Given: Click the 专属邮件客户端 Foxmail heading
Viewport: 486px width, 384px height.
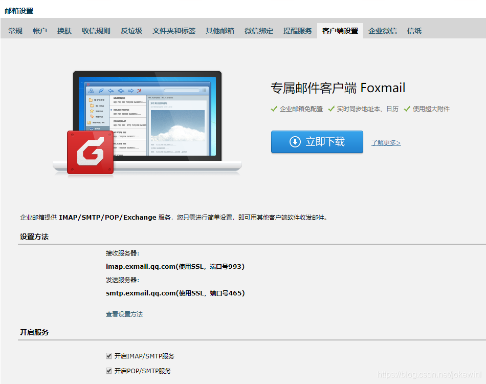Looking at the screenshot, I should pos(338,88).
